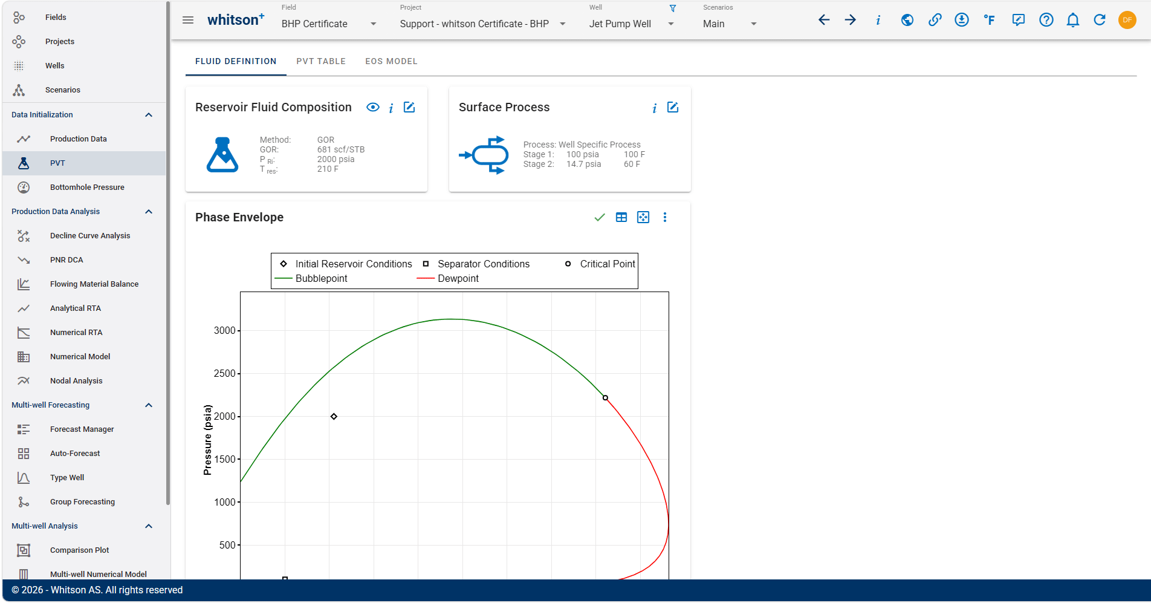Click the link chain icon
Viewport: 1151px width, 603px height.
click(935, 20)
